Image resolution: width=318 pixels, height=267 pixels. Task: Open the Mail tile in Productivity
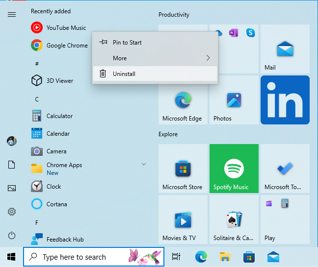coord(285,49)
